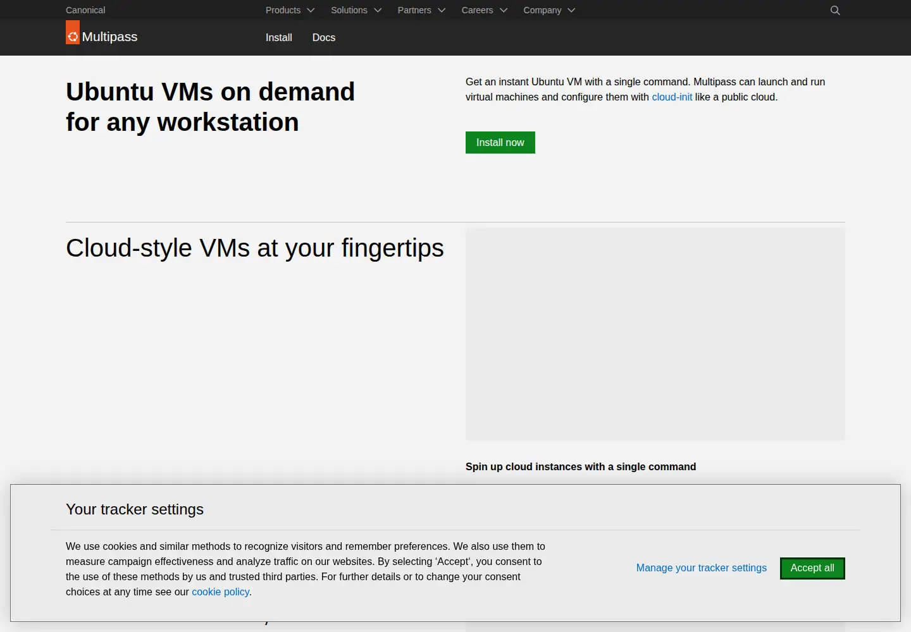Open the search magnifier icon
The height and width of the screenshot is (632, 911).
point(835,10)
